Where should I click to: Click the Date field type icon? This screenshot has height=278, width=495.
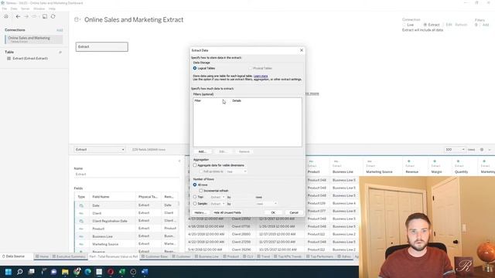(81, 205)
